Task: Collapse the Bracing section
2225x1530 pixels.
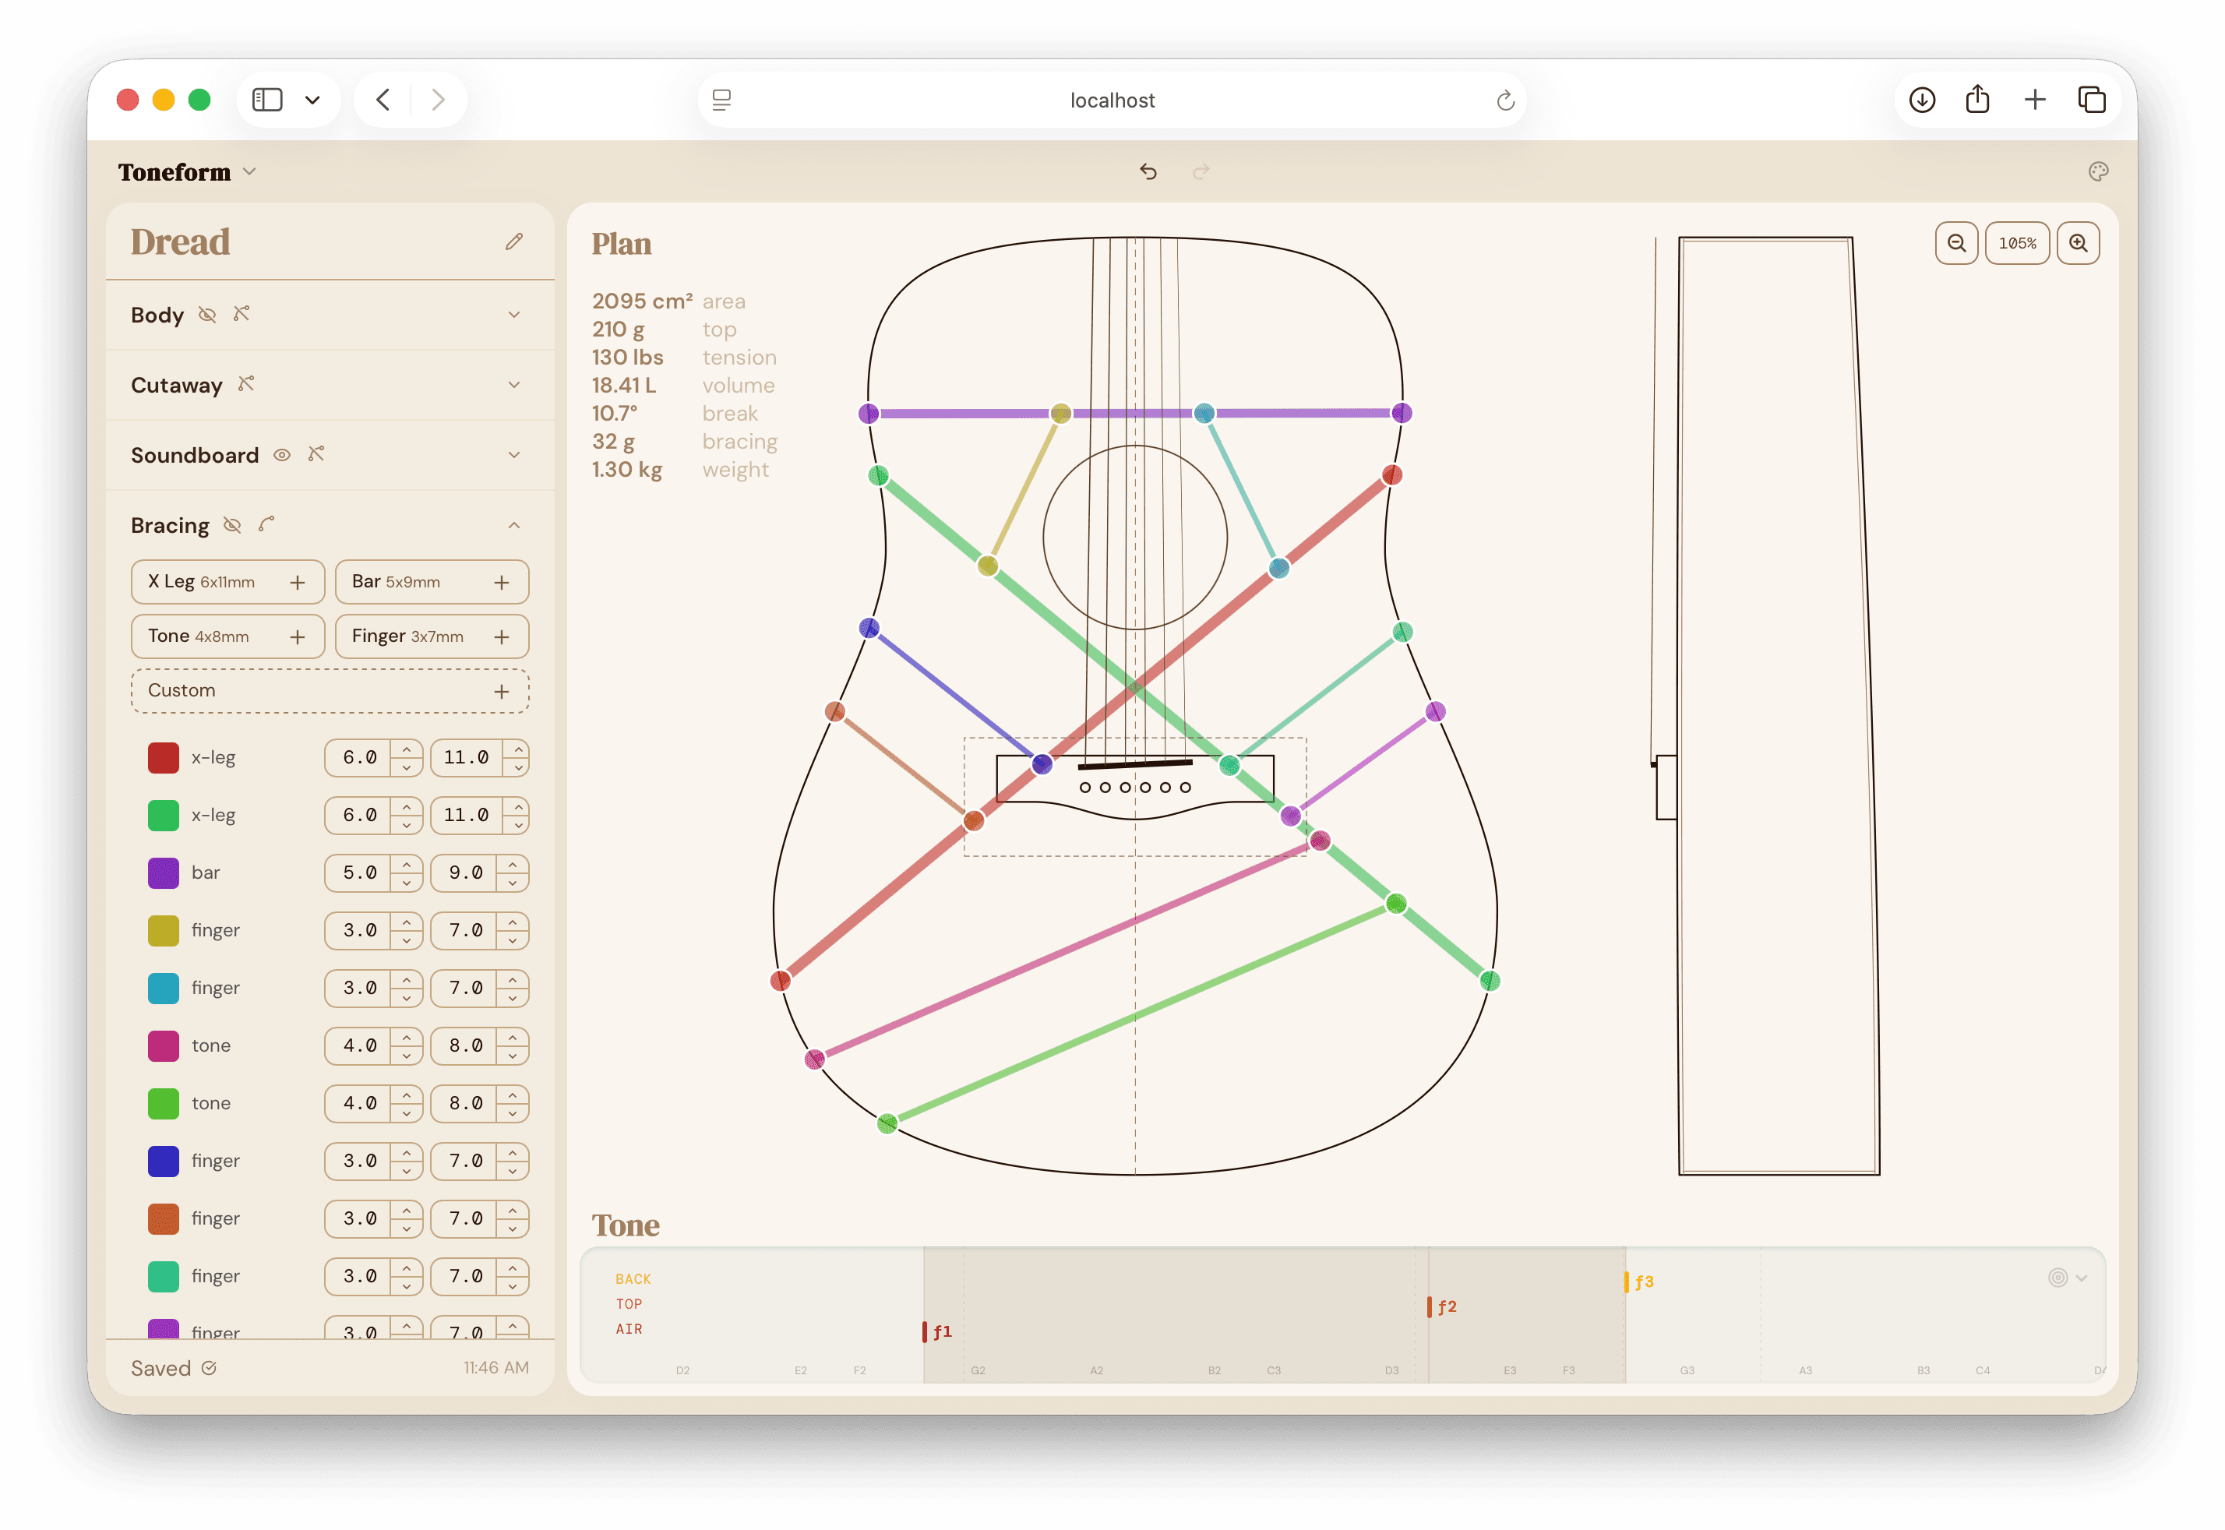Action: tap(516, 524)
